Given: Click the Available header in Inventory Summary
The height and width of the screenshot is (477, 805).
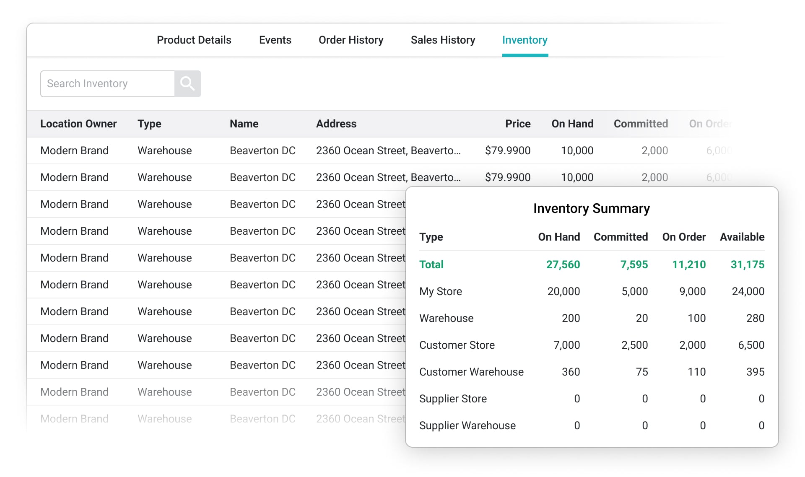Looking at the screenshot, I should coord(742,237).
